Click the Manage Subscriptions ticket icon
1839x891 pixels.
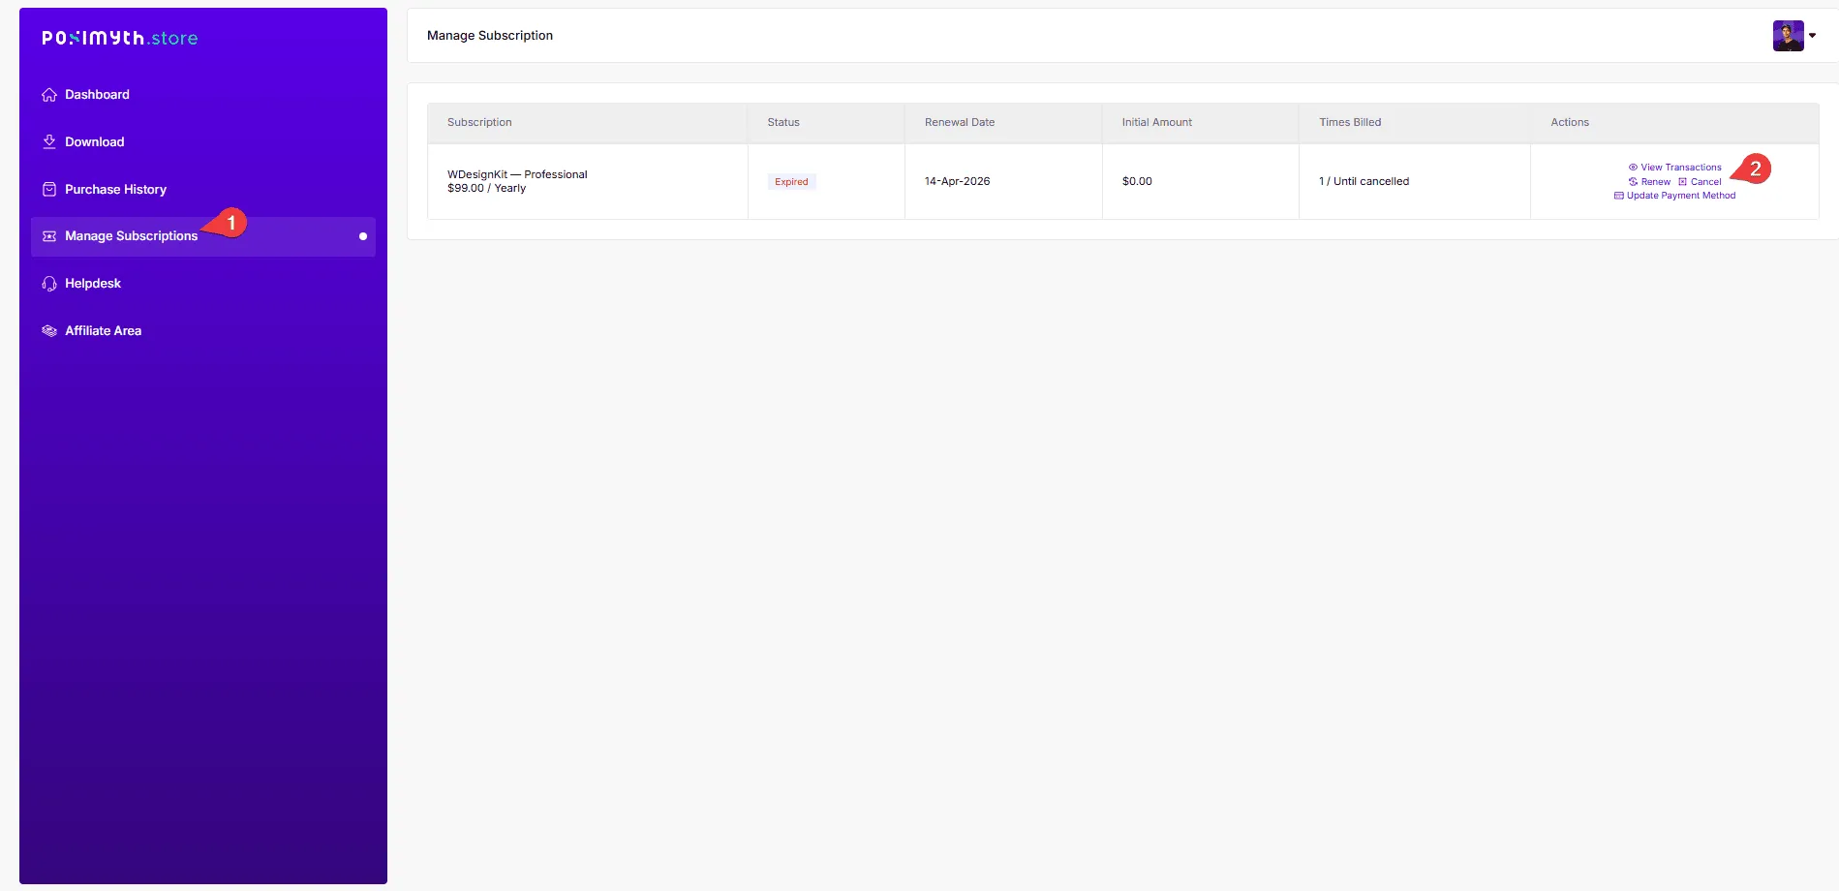click(49, 236)
